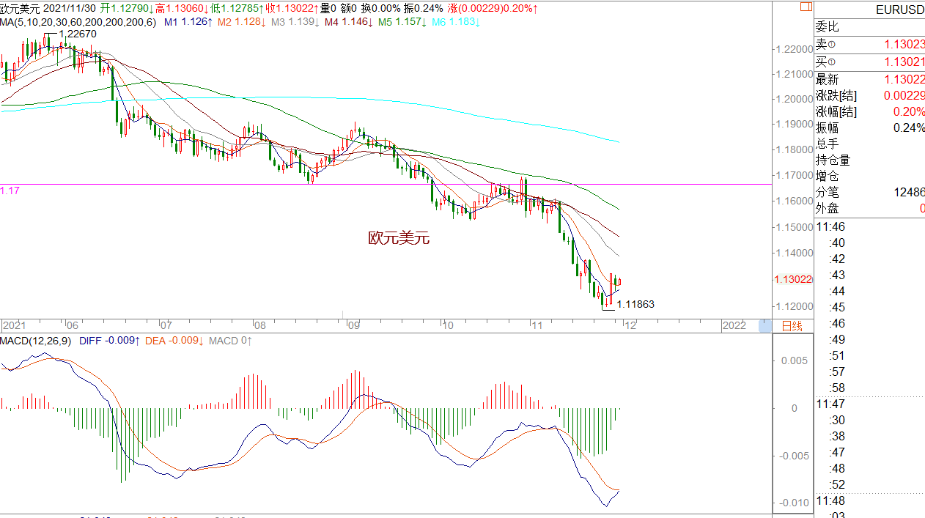Click the 1.15000 price axis label
Viewport: 925px width, 518px height.
pos(795,227)
